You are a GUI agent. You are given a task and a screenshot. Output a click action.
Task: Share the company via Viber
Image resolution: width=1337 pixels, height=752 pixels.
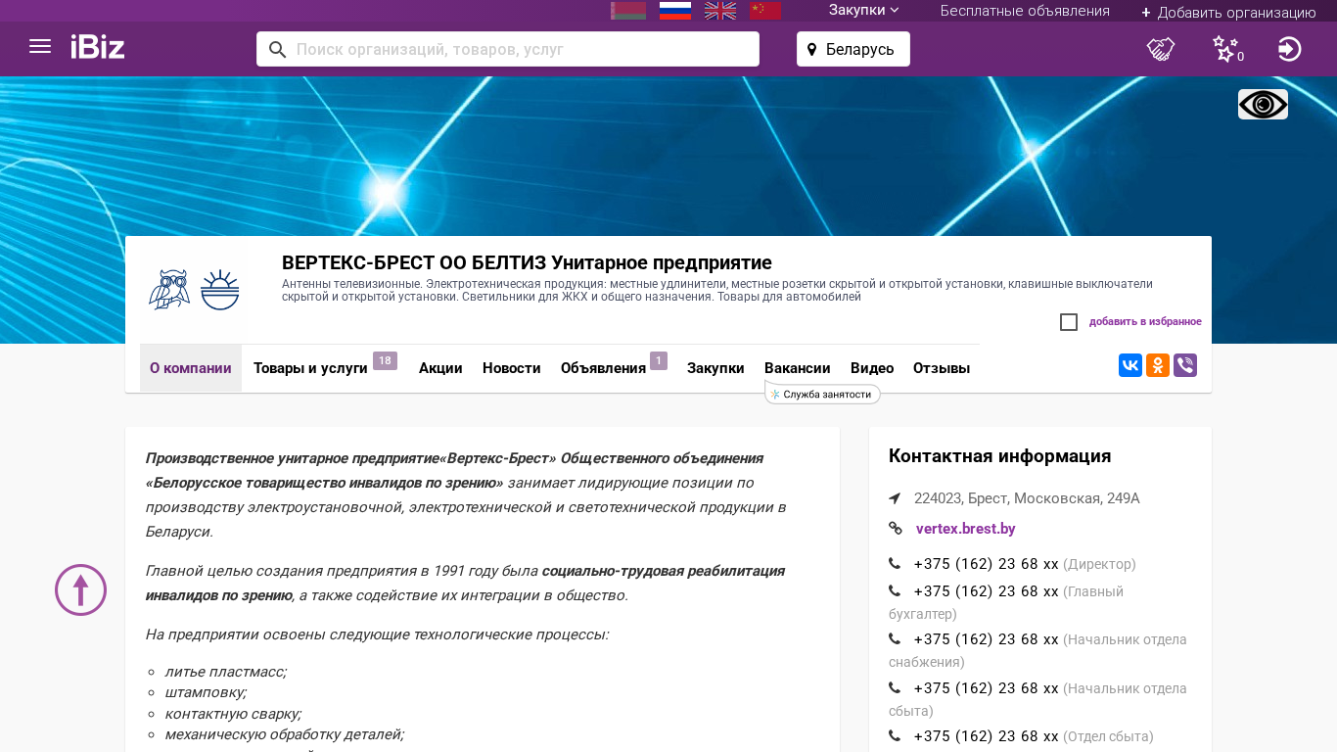[x=1185, y=365]
